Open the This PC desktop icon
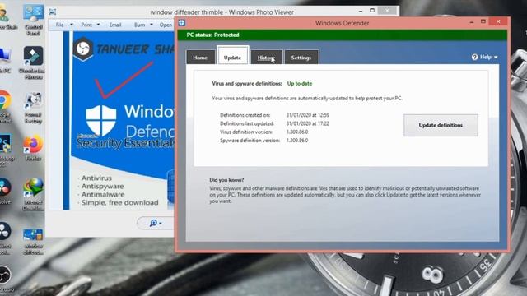The width and height of the screenshot is (527, 296). [5, 60]
